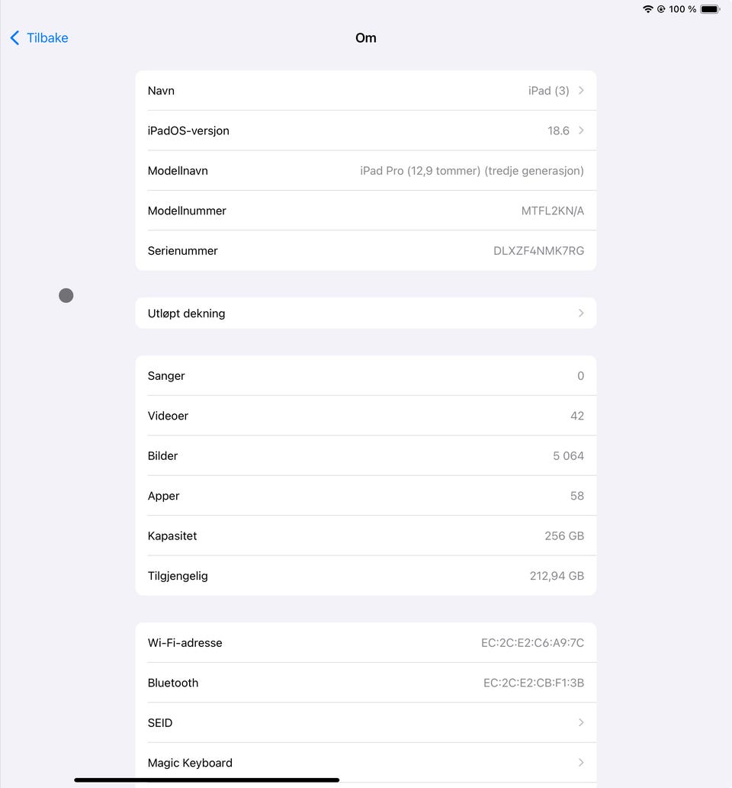Tap the gray AssistiveTouch dot

(x=66, y=295)
